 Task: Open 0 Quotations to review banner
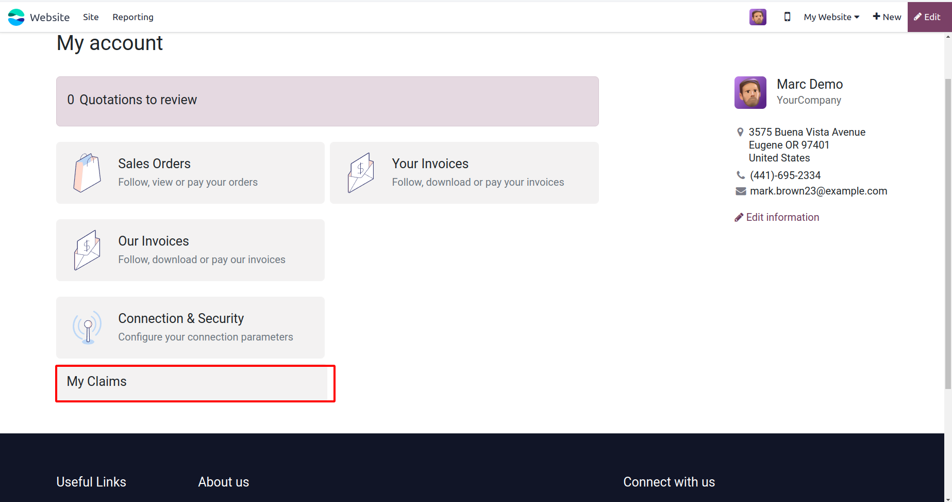327,101
